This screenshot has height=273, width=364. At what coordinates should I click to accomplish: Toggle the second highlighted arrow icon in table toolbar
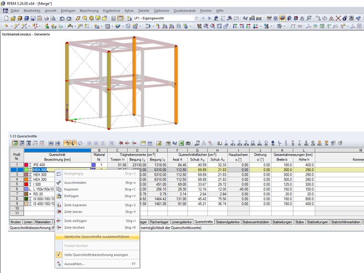[x=73, y=143]
